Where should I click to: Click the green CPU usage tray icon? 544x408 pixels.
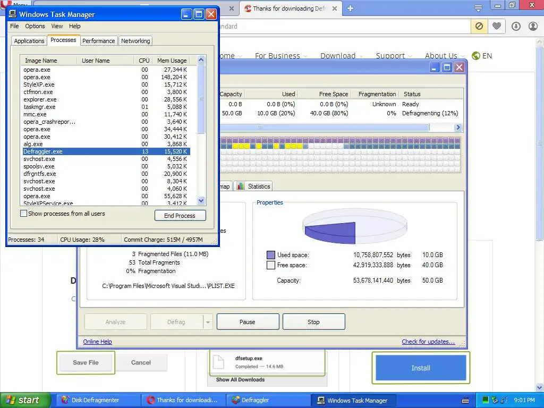pyautogui.click(x=486, y=400)
